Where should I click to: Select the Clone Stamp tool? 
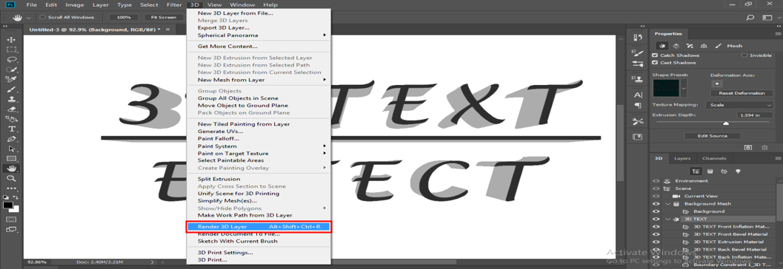pos(12,99)
